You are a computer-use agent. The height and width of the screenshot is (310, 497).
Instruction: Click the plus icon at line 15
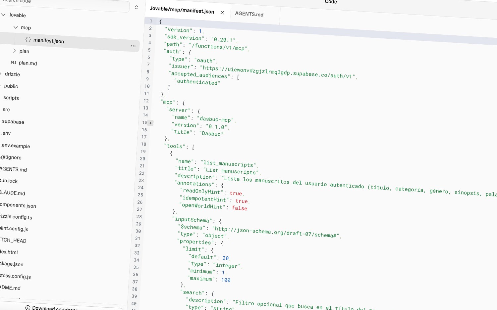pyautogui.click(x=150, y=123)
